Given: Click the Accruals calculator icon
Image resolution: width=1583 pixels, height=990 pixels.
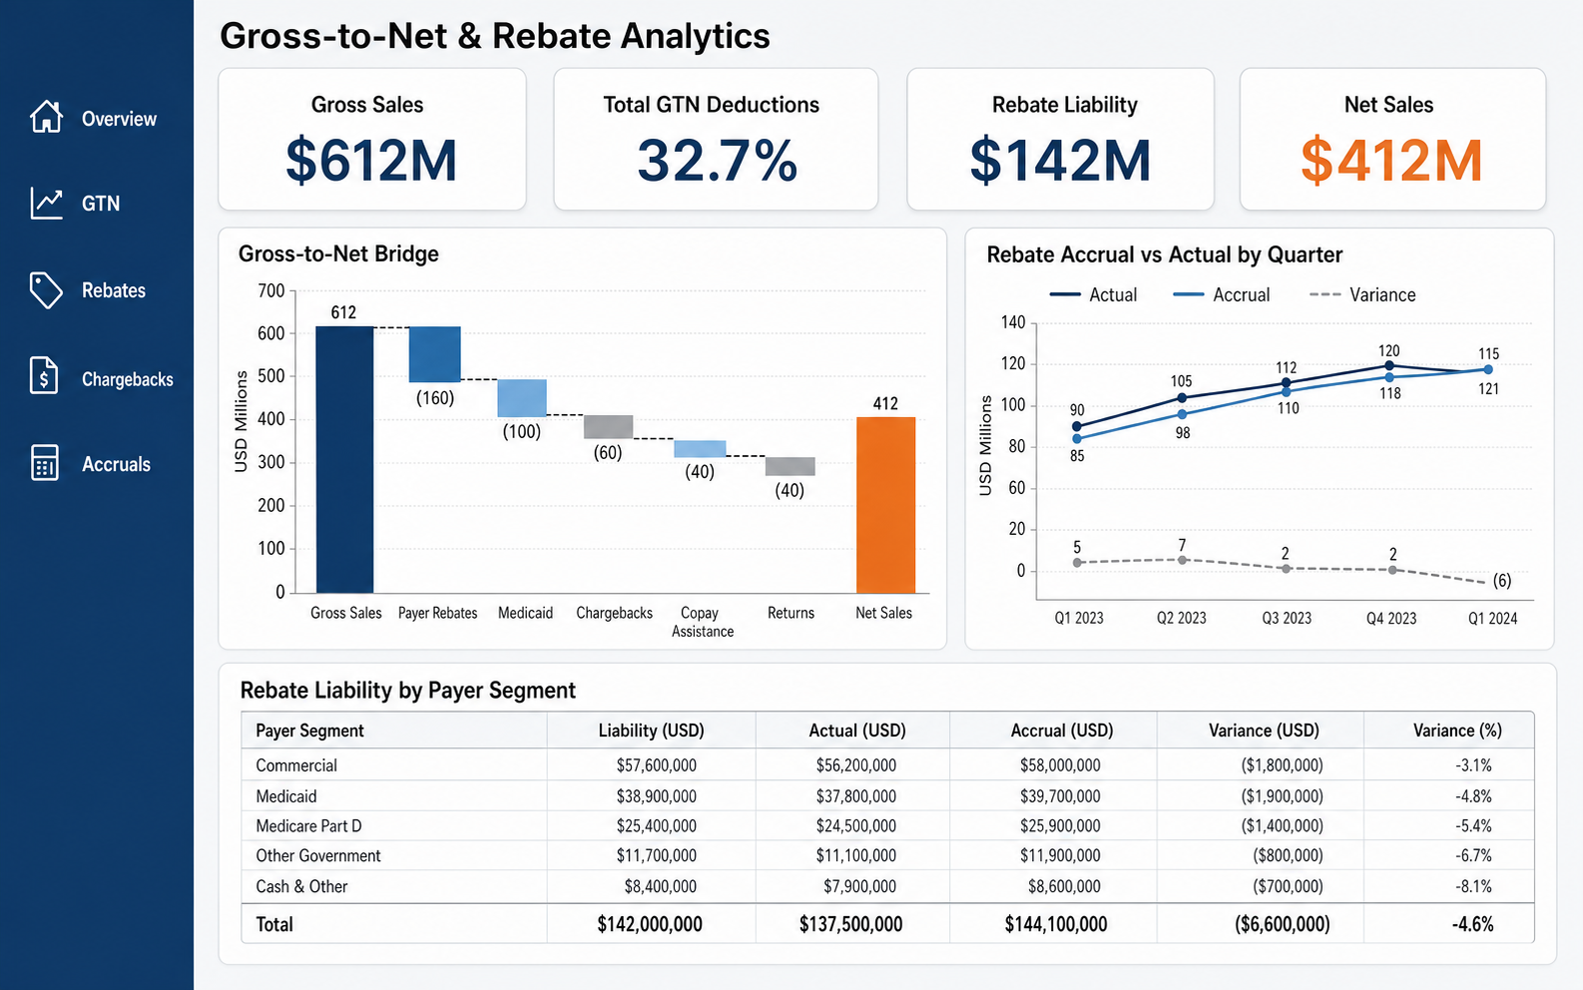Looking at the screenshot, I should click(x=45, y=463).
